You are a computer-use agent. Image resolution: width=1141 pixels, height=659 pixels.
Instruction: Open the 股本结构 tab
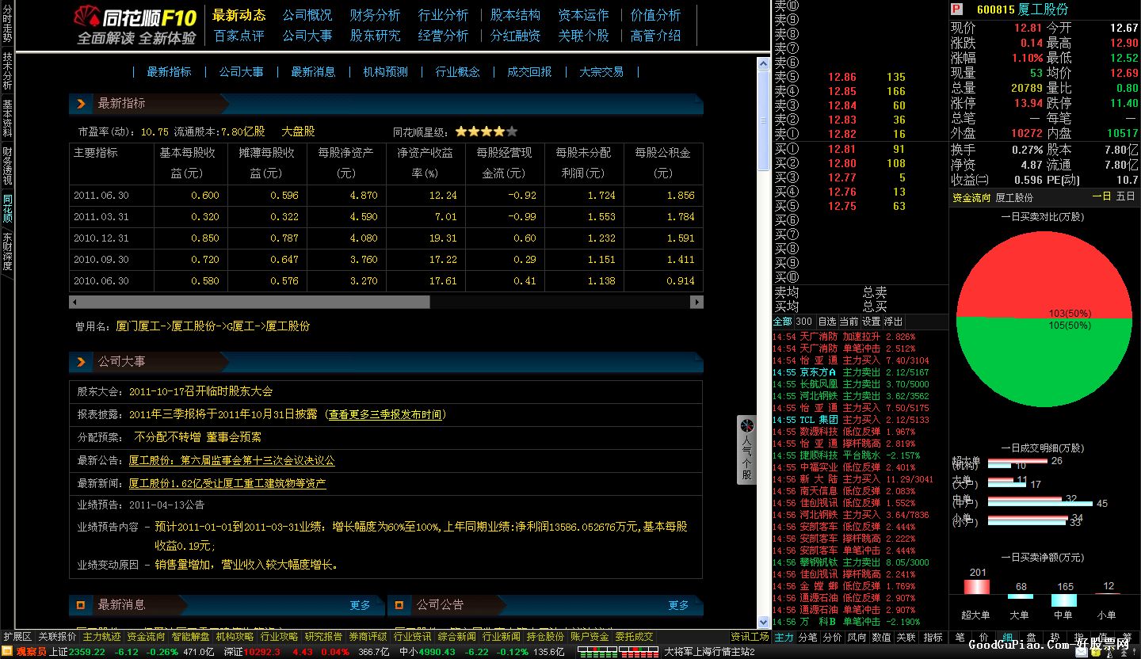pos(515,15)
